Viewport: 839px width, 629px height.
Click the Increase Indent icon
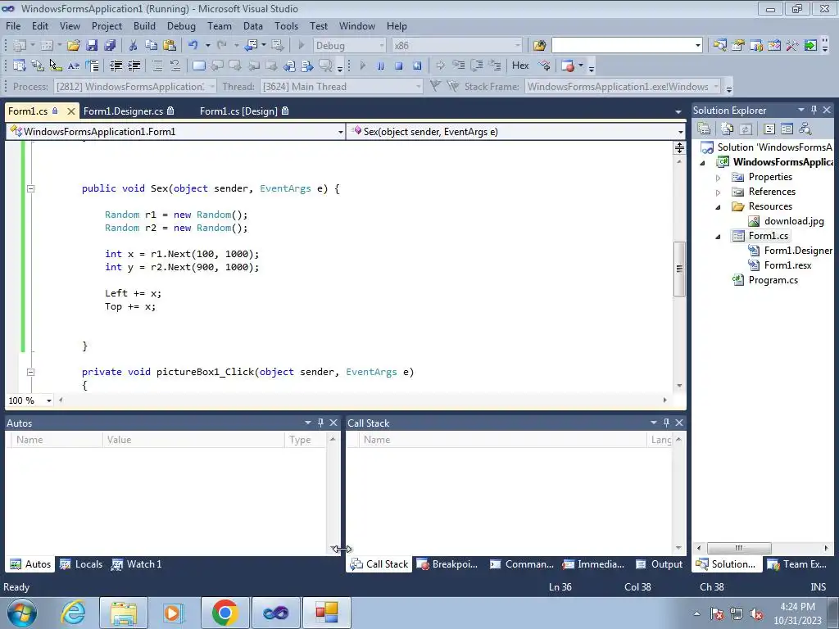click(x=134, y=66)
